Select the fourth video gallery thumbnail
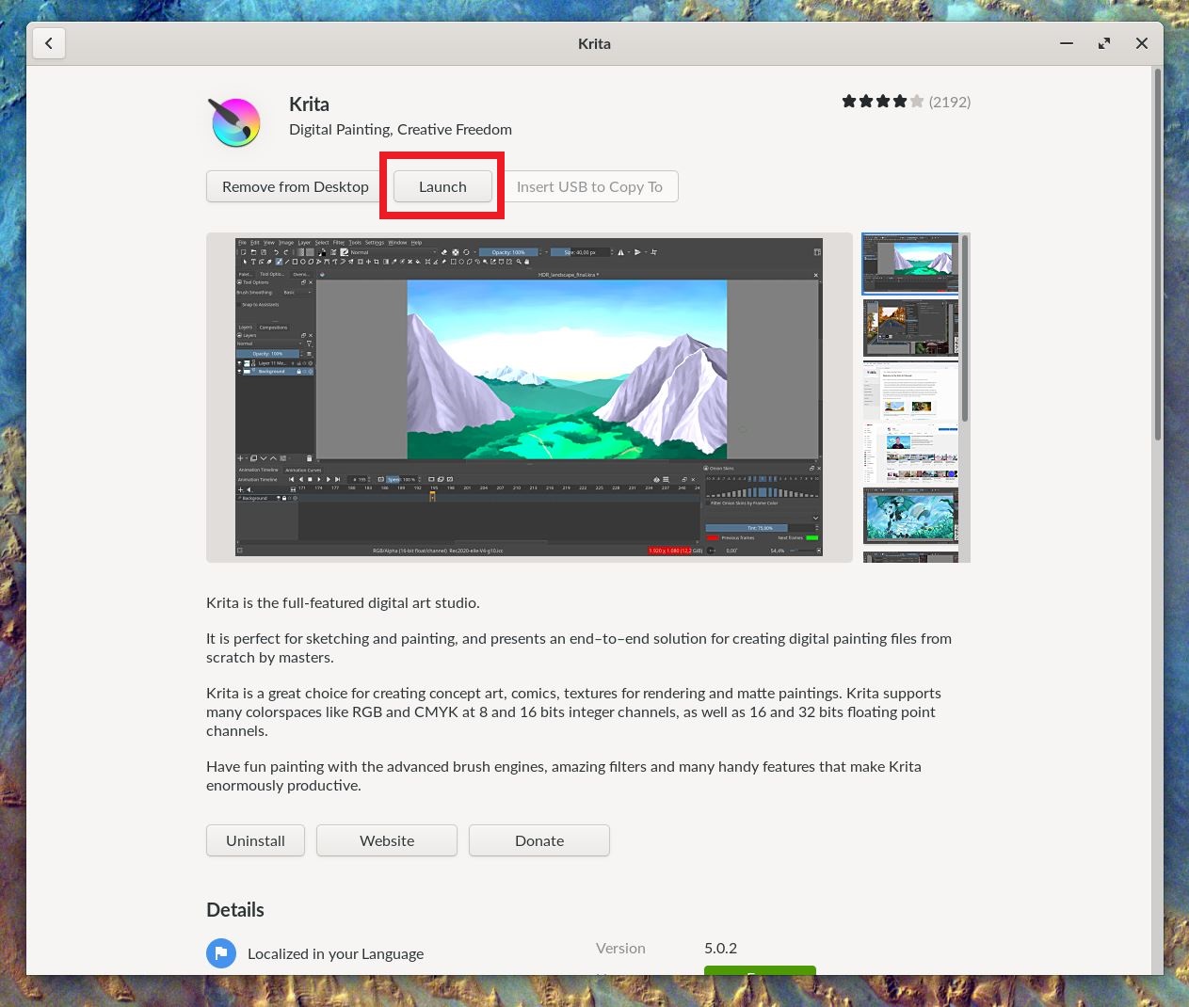The height and width of the screenshot is (1007, 1189). [x=910, y=454]
